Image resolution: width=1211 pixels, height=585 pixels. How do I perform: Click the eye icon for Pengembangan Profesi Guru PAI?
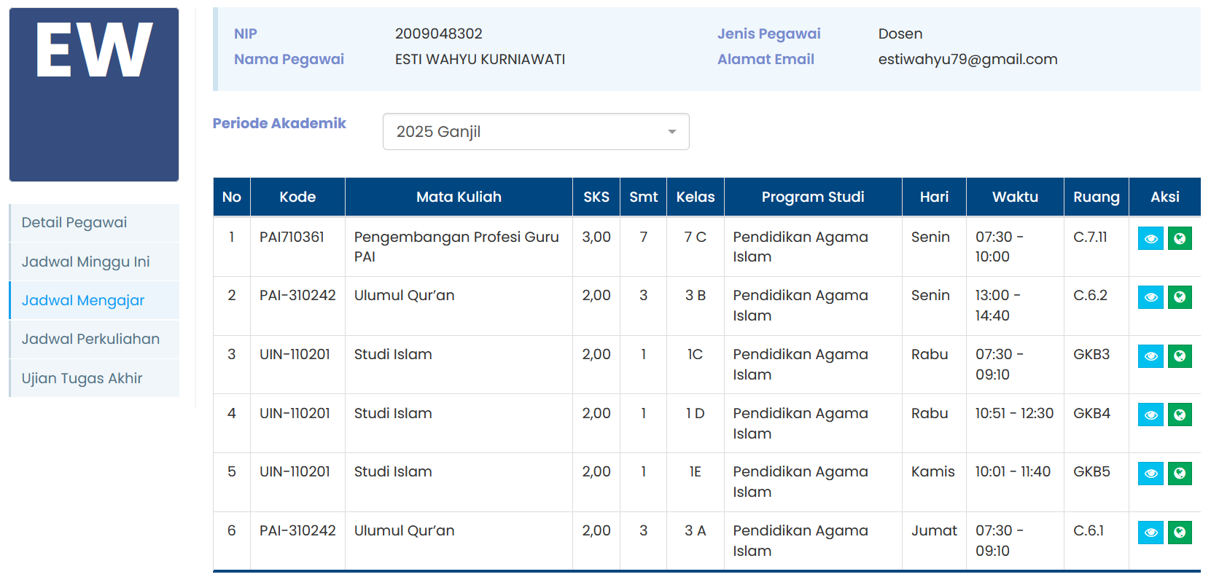point(1150,239)
